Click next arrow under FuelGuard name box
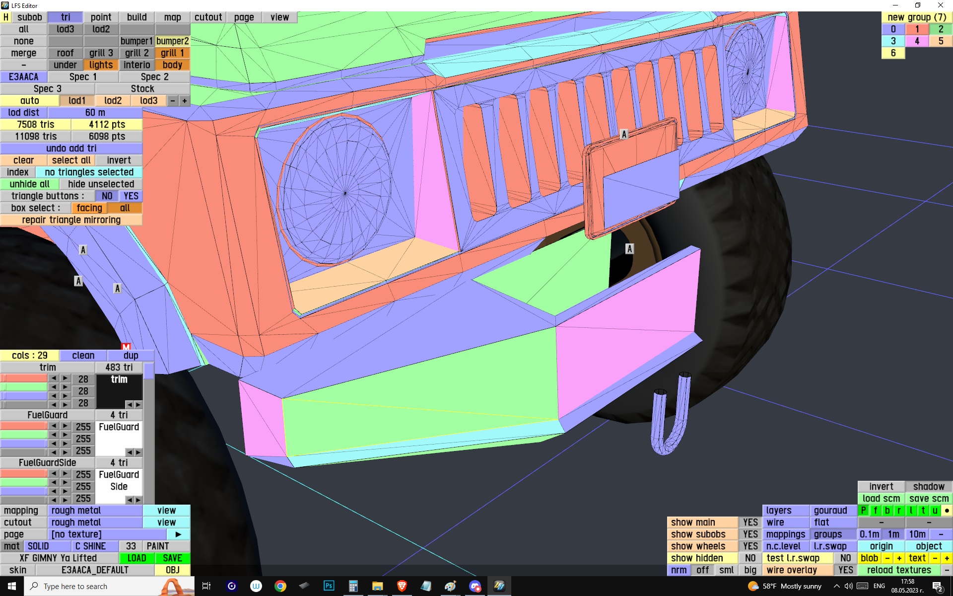The image size is (953, 596). tap(138, 452)
